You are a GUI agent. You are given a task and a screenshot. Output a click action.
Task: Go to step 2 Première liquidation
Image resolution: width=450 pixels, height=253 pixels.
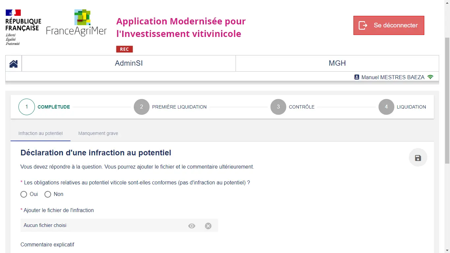coord(170,107)
